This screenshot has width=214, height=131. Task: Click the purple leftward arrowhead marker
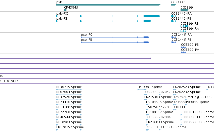coord(150,58)
